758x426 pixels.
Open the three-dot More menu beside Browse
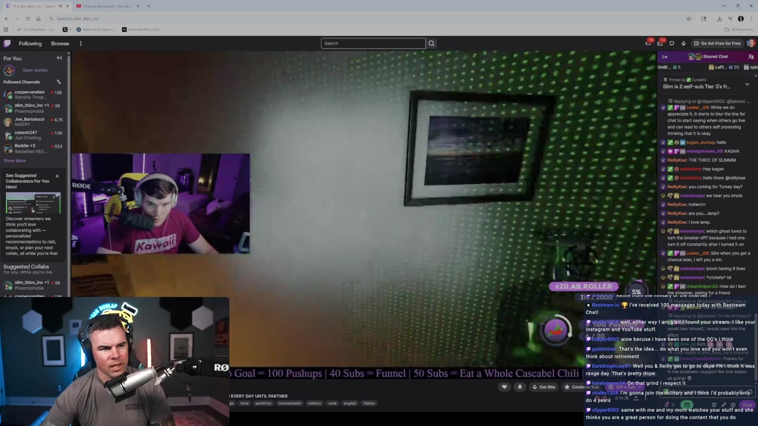pos(81,43)
